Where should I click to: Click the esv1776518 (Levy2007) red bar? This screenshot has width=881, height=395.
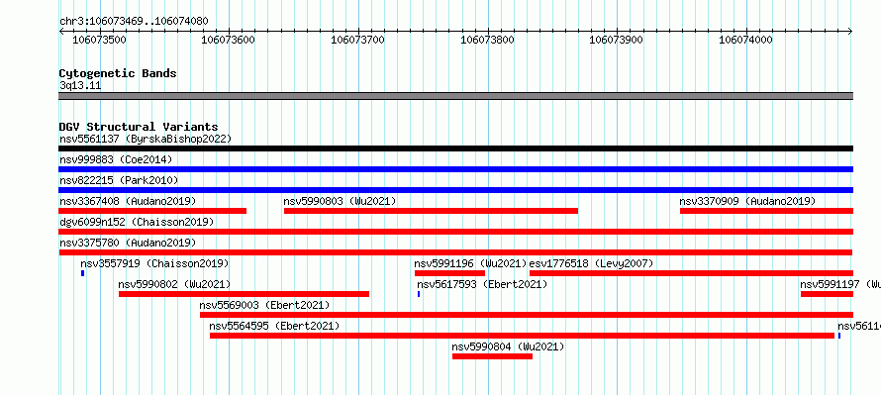pyautogui.click(x=691, y=273)
